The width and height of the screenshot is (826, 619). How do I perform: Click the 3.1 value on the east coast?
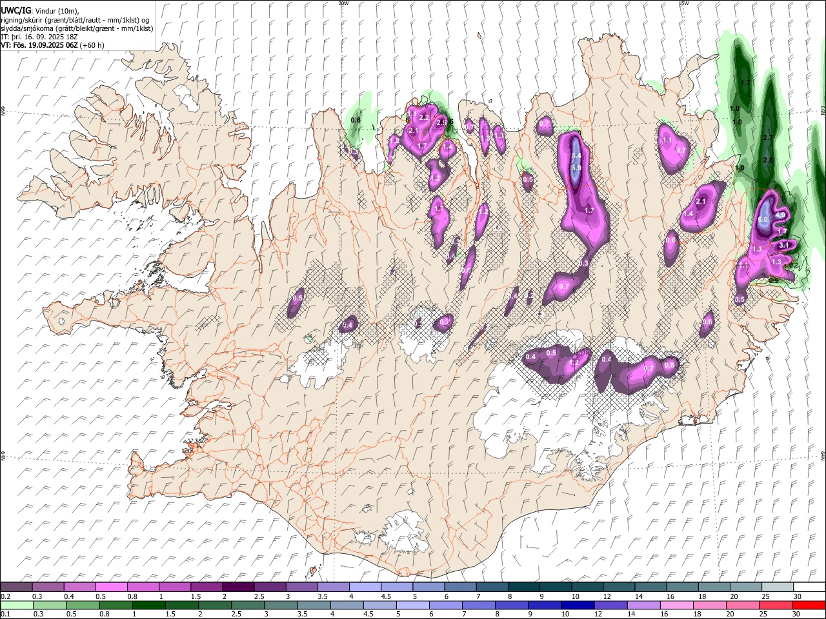pos(784,245)
